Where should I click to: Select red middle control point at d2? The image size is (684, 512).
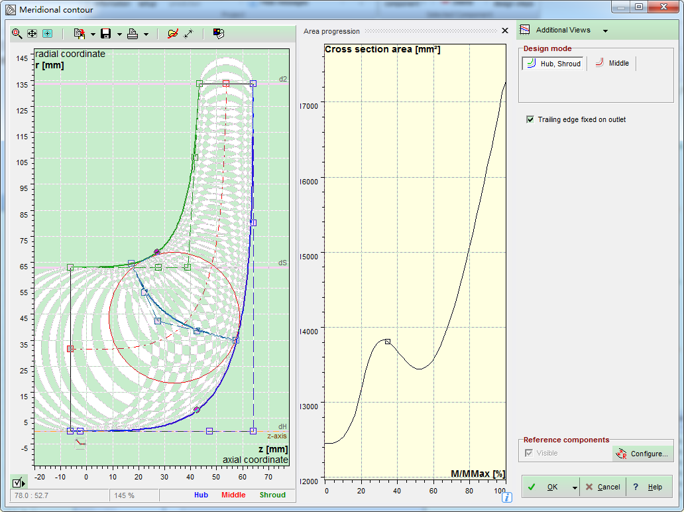[x=225, y=84]
